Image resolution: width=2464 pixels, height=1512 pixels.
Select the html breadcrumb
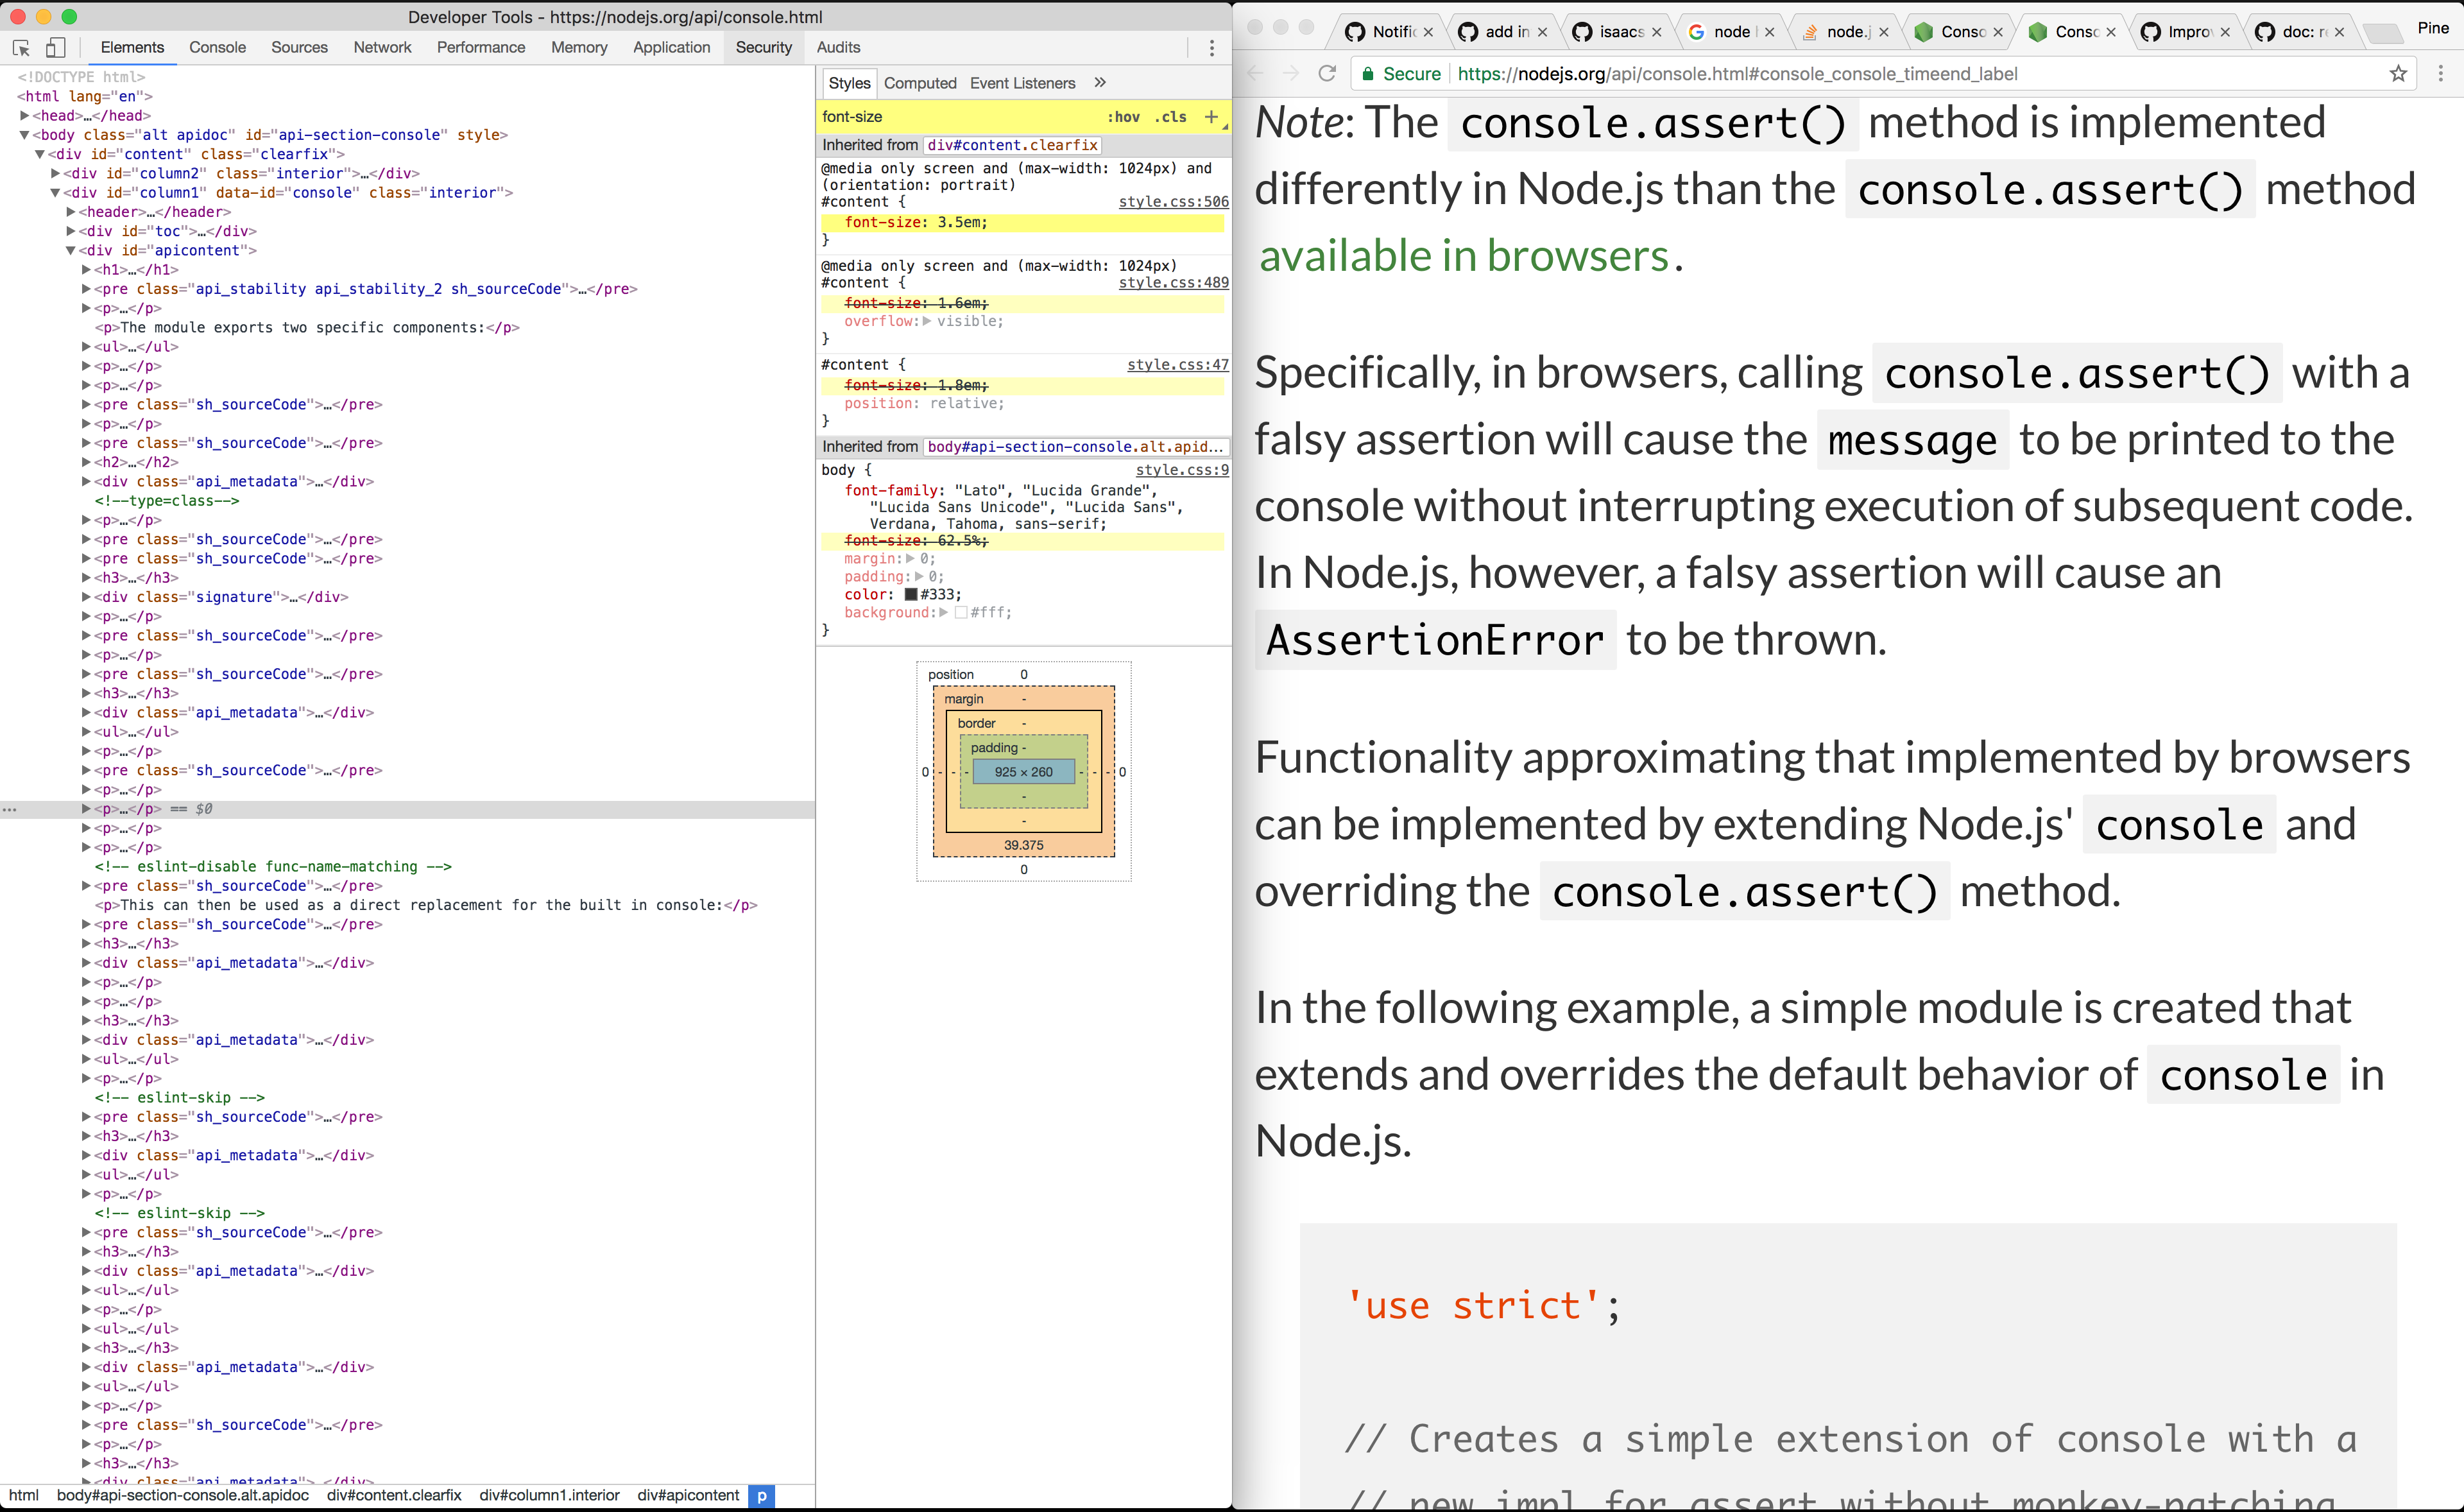(x=24, y=1496)
